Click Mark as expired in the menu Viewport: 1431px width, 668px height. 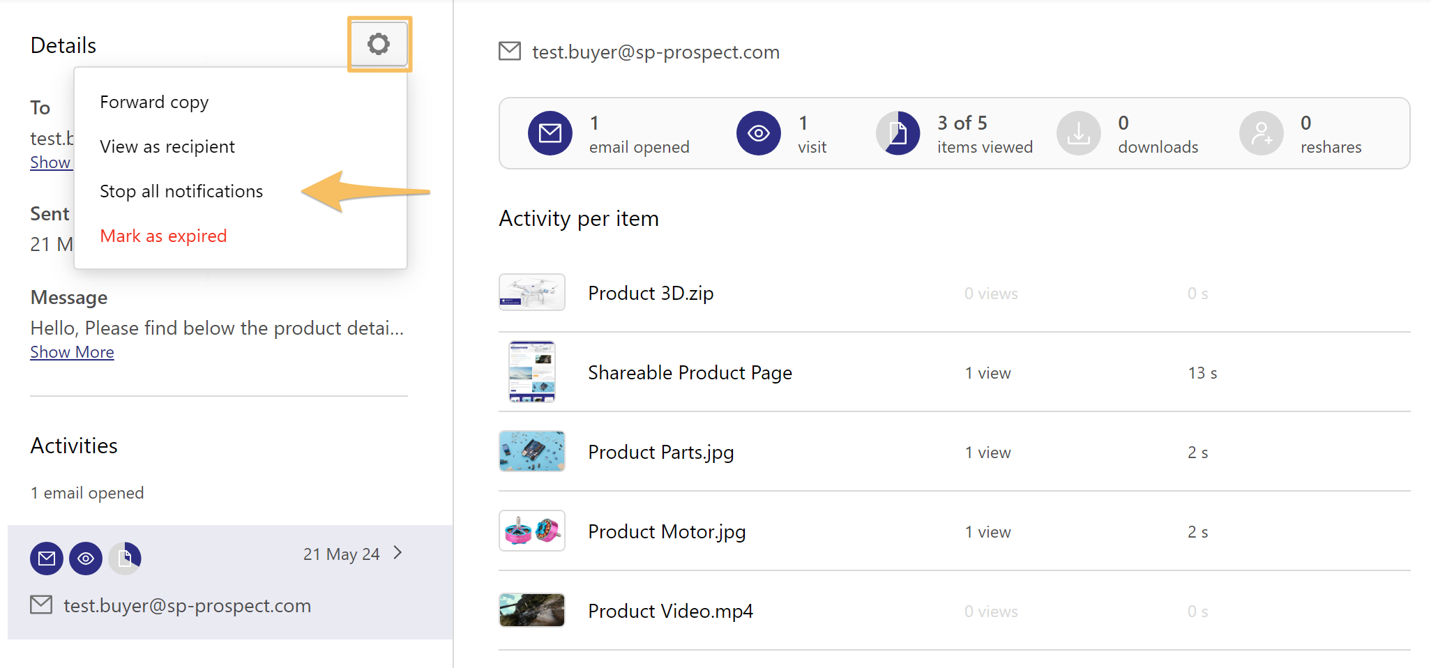click(x=163, y=236)
